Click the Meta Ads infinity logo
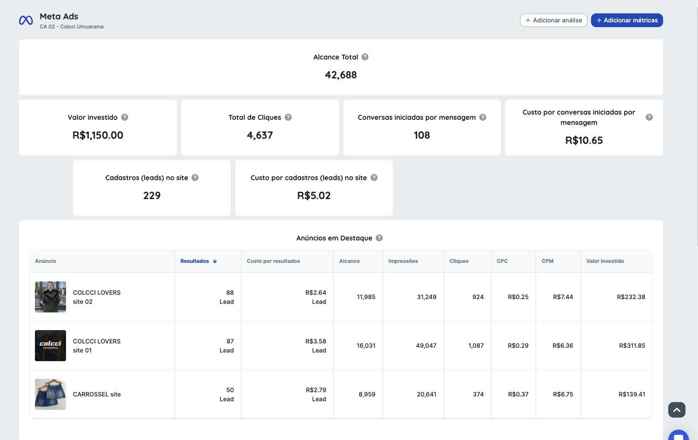The height and width of the screenshot is (440, 698). click(x=26, y=20)
